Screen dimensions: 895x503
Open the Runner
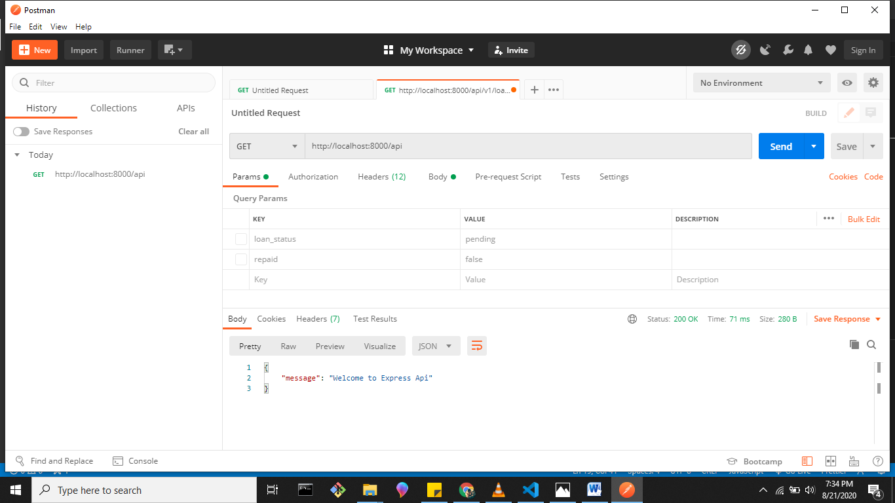[x=130, y=50]
